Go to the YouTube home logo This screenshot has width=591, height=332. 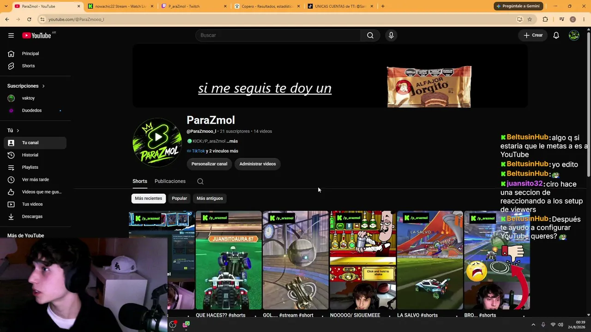tap(36, 36)
